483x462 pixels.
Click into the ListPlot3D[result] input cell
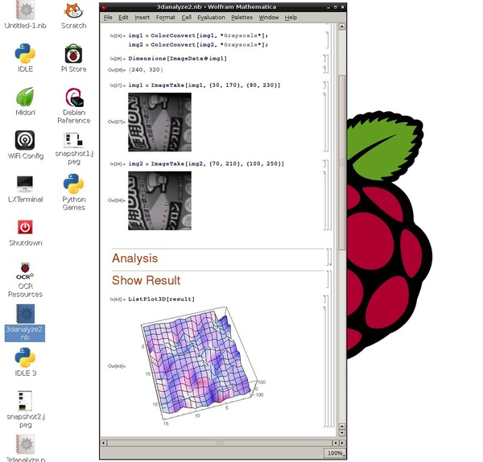(x=161, y=299)
